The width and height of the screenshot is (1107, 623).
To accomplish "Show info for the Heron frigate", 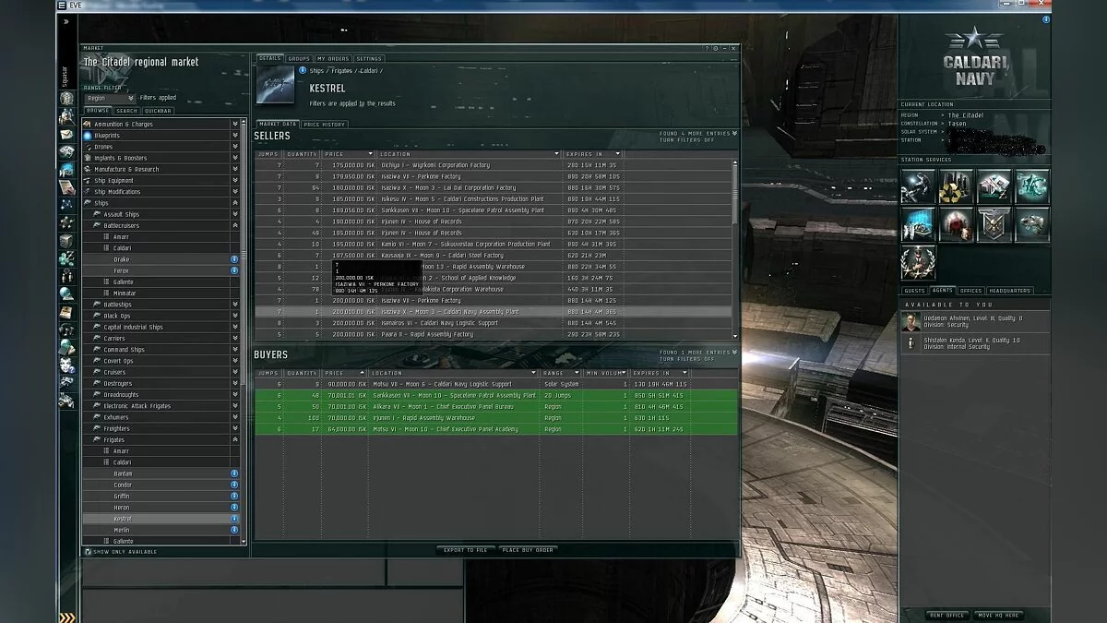I will point(234,507).
